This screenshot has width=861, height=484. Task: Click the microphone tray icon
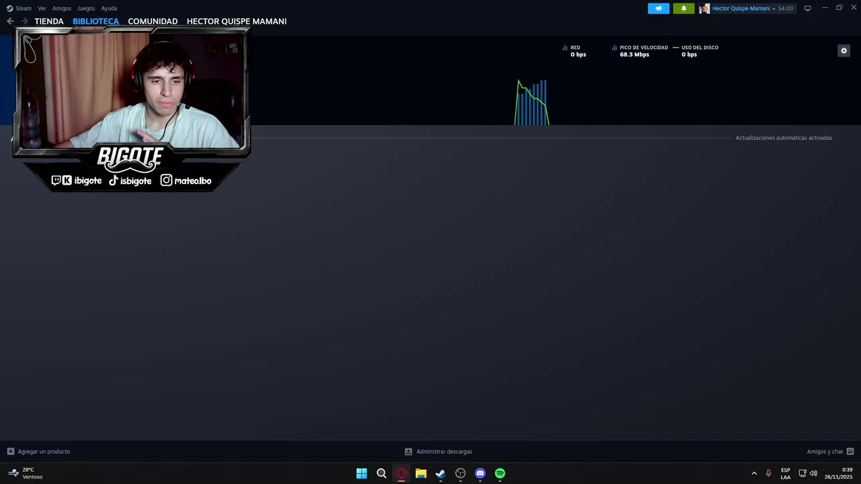click(x=768, y=473)
